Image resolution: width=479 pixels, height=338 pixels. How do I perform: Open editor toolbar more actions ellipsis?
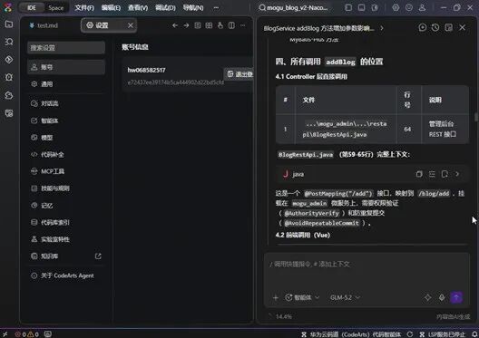point(243,25)
